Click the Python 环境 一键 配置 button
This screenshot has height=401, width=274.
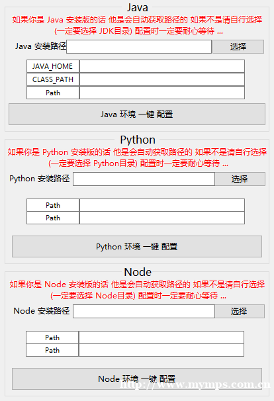click(137, 247)
